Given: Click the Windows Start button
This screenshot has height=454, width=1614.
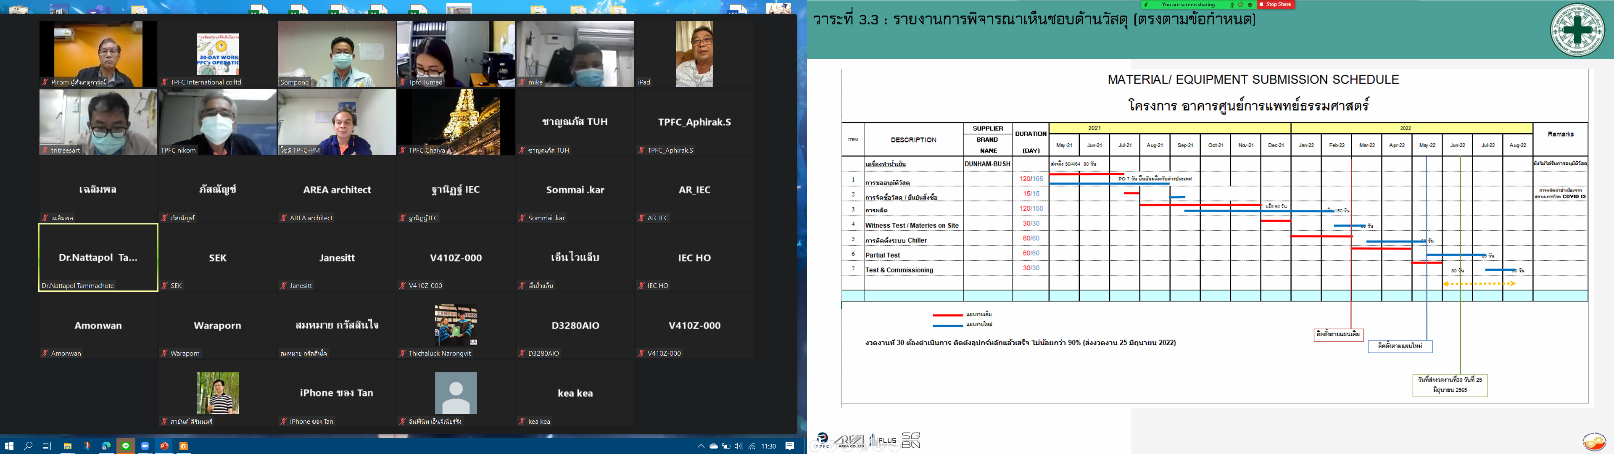Looking at the screenshot, I should point(9,446).
